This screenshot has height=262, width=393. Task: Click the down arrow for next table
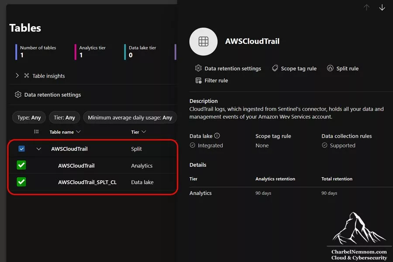click(x=382, y=7)
